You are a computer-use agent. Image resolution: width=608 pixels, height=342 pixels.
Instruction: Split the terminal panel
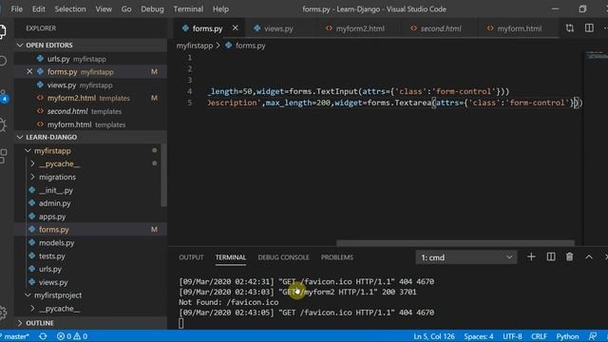pyautogui.click(x=551, y=256)
